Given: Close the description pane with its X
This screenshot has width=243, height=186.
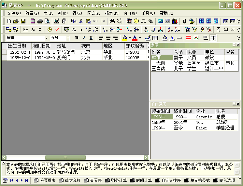Looking at the screenshot, I should pyautogui.click(x=3, y=163).
